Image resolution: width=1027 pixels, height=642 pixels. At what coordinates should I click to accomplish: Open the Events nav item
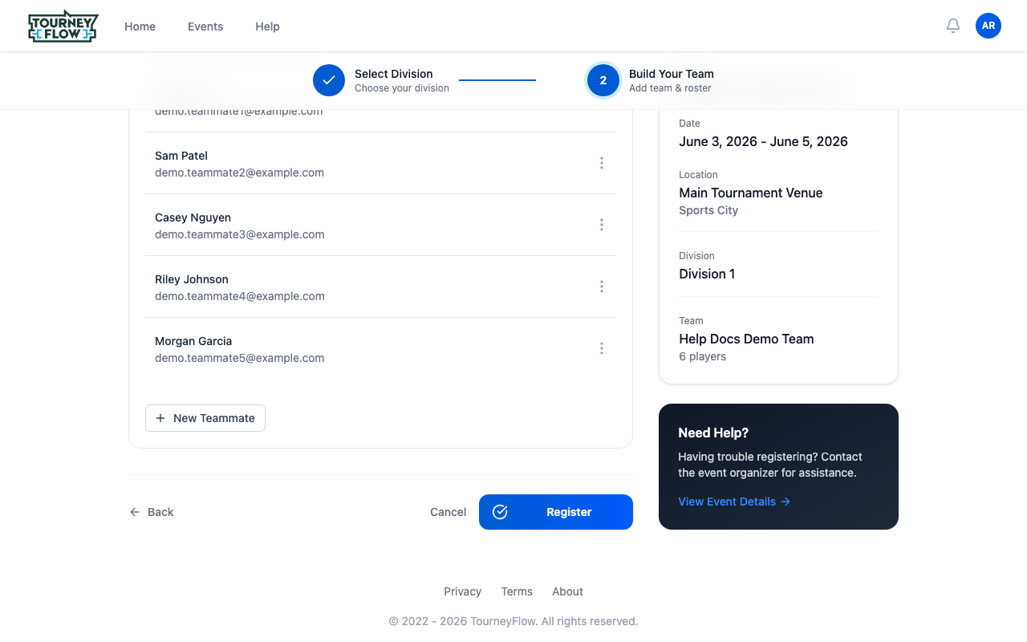click(205, 26)
